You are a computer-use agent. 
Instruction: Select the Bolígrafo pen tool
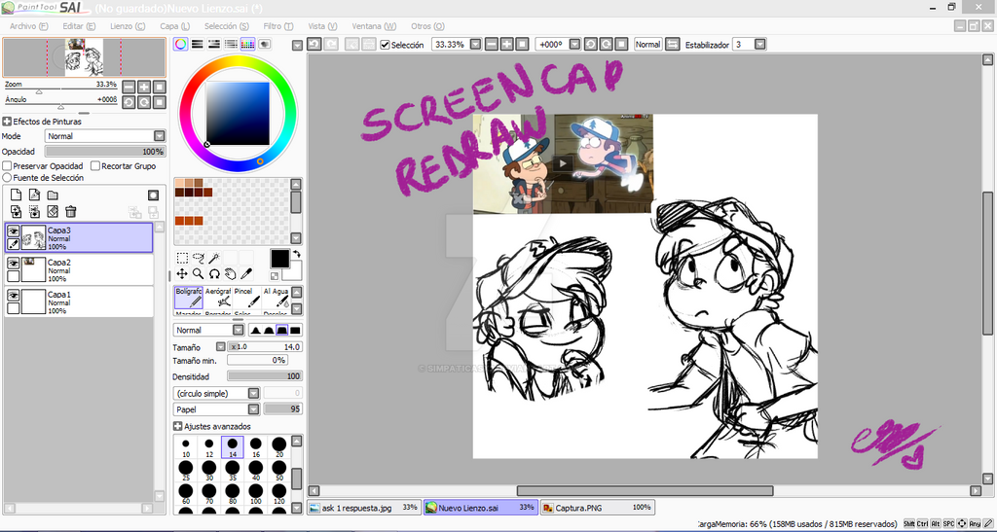pos(188,297)
